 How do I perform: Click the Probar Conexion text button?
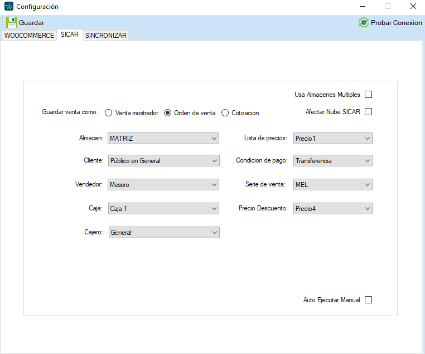(x=396, y=23)
